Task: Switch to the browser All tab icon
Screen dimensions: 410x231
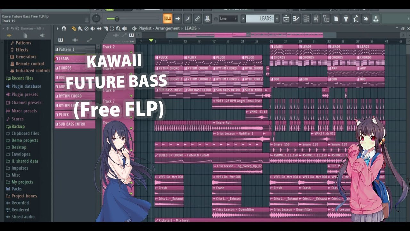Action: [x=9, y=36]
